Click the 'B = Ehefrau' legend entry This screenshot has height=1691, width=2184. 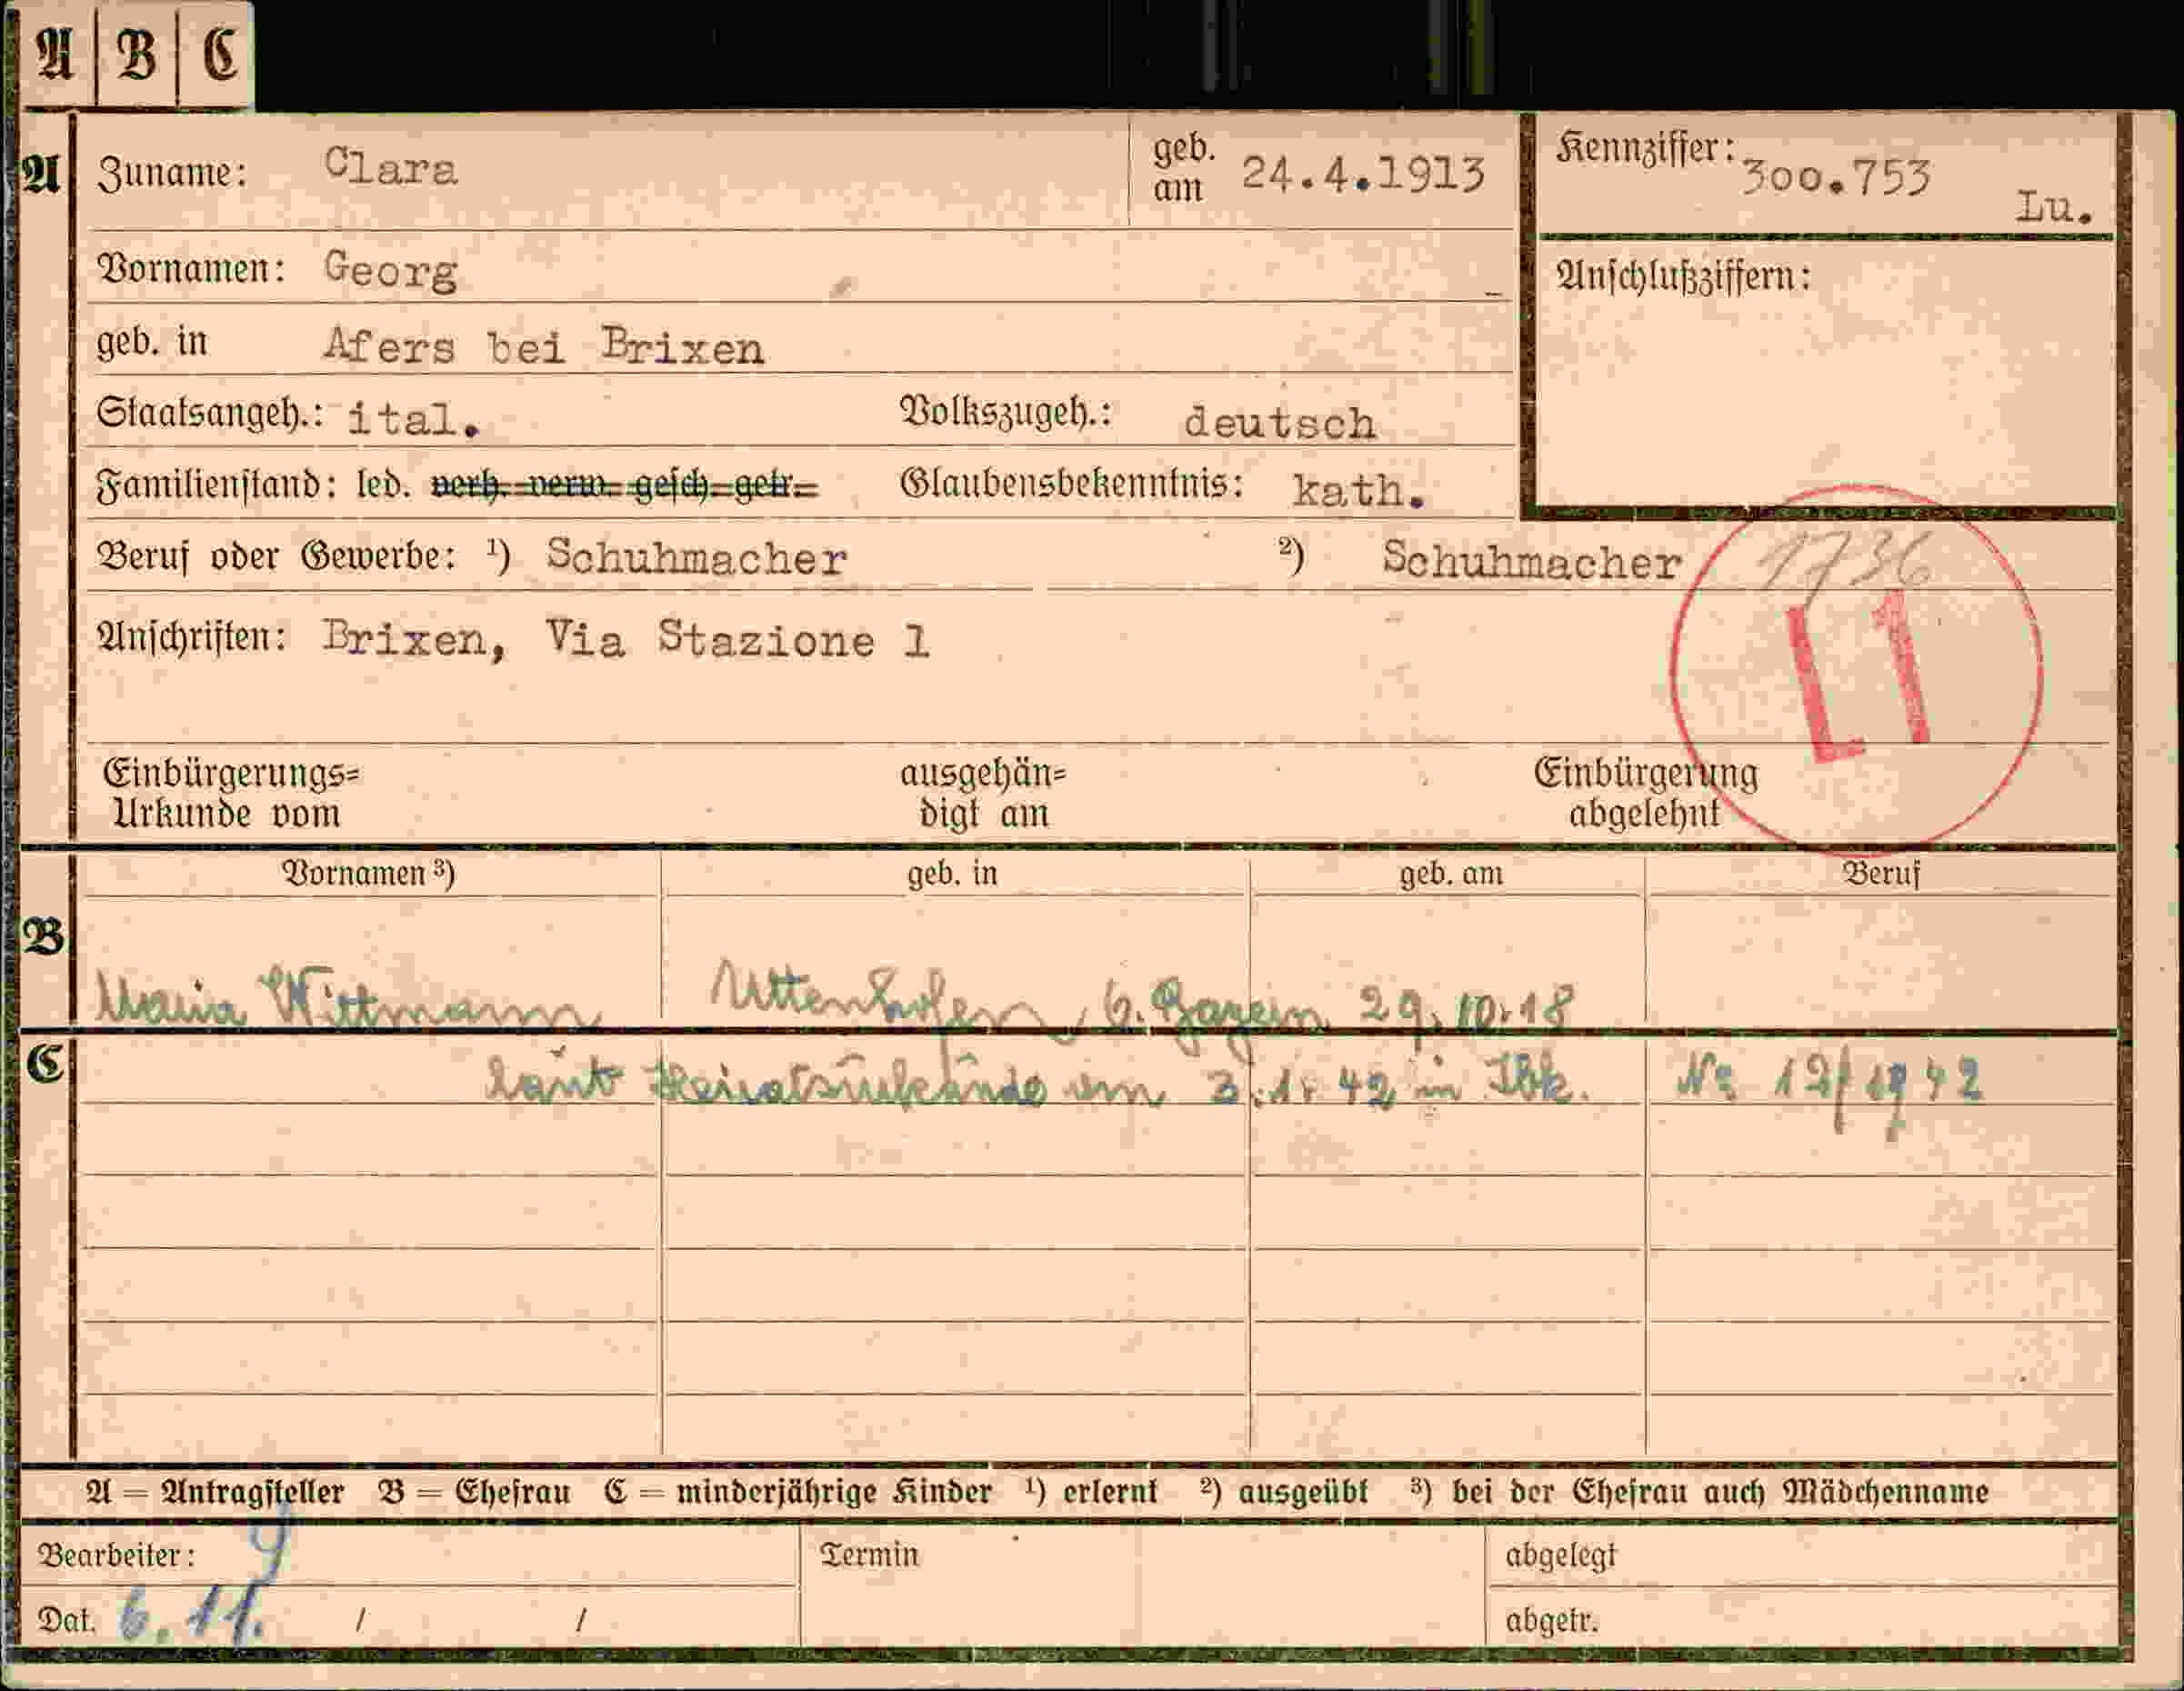[475, 1492]
